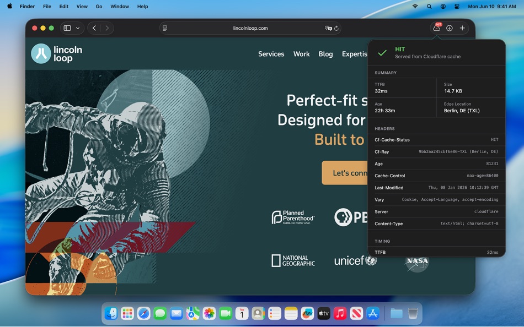The height and width of the screenshot is (327, 524).
Task: Open the sidebar chevron dropdown
Action: pyautogui.click(x=78, y=28)
